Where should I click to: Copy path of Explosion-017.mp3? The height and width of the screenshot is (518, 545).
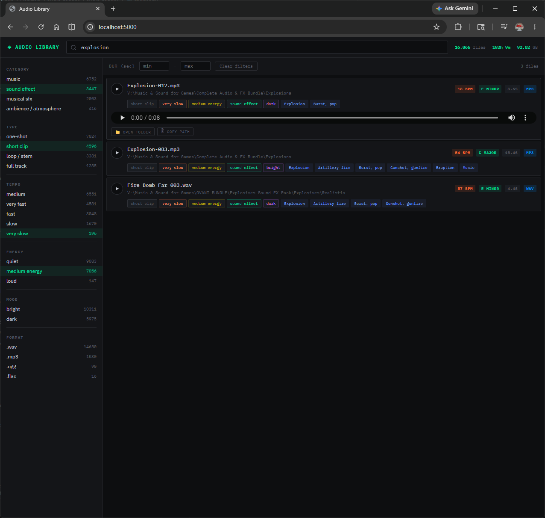175,132
